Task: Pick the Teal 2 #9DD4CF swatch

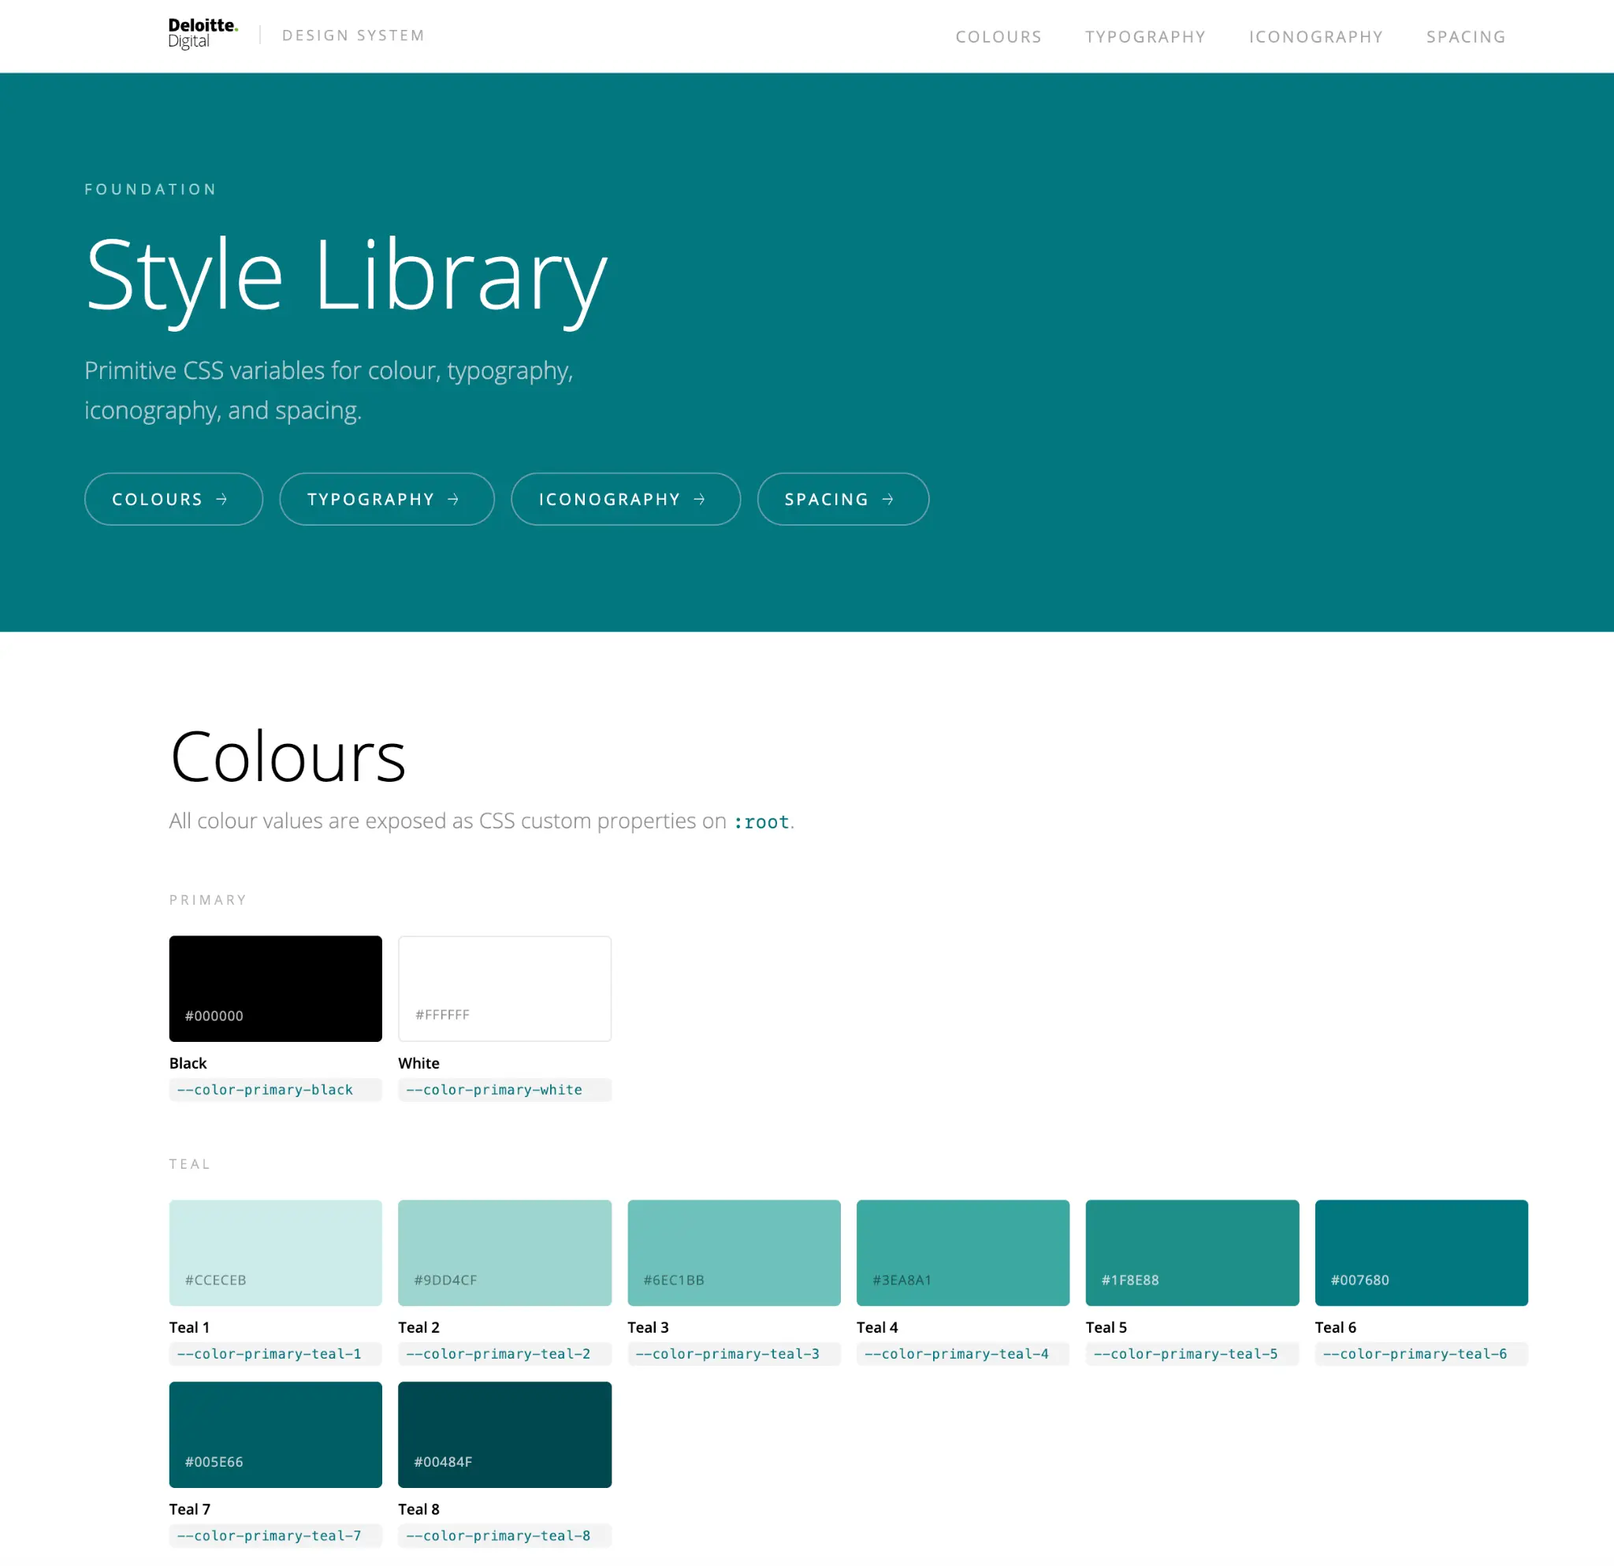Action: pos(505,1252)
